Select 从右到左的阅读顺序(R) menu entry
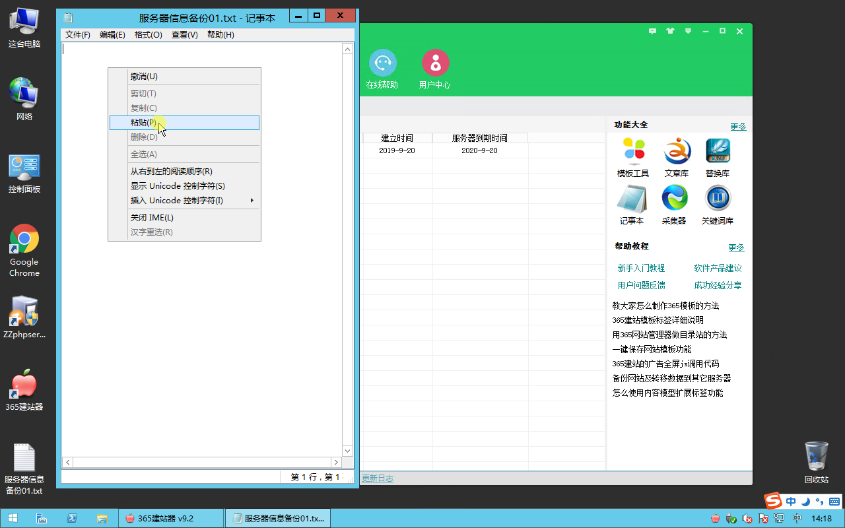Screen dimensions: 845x528 coord(184,172)
